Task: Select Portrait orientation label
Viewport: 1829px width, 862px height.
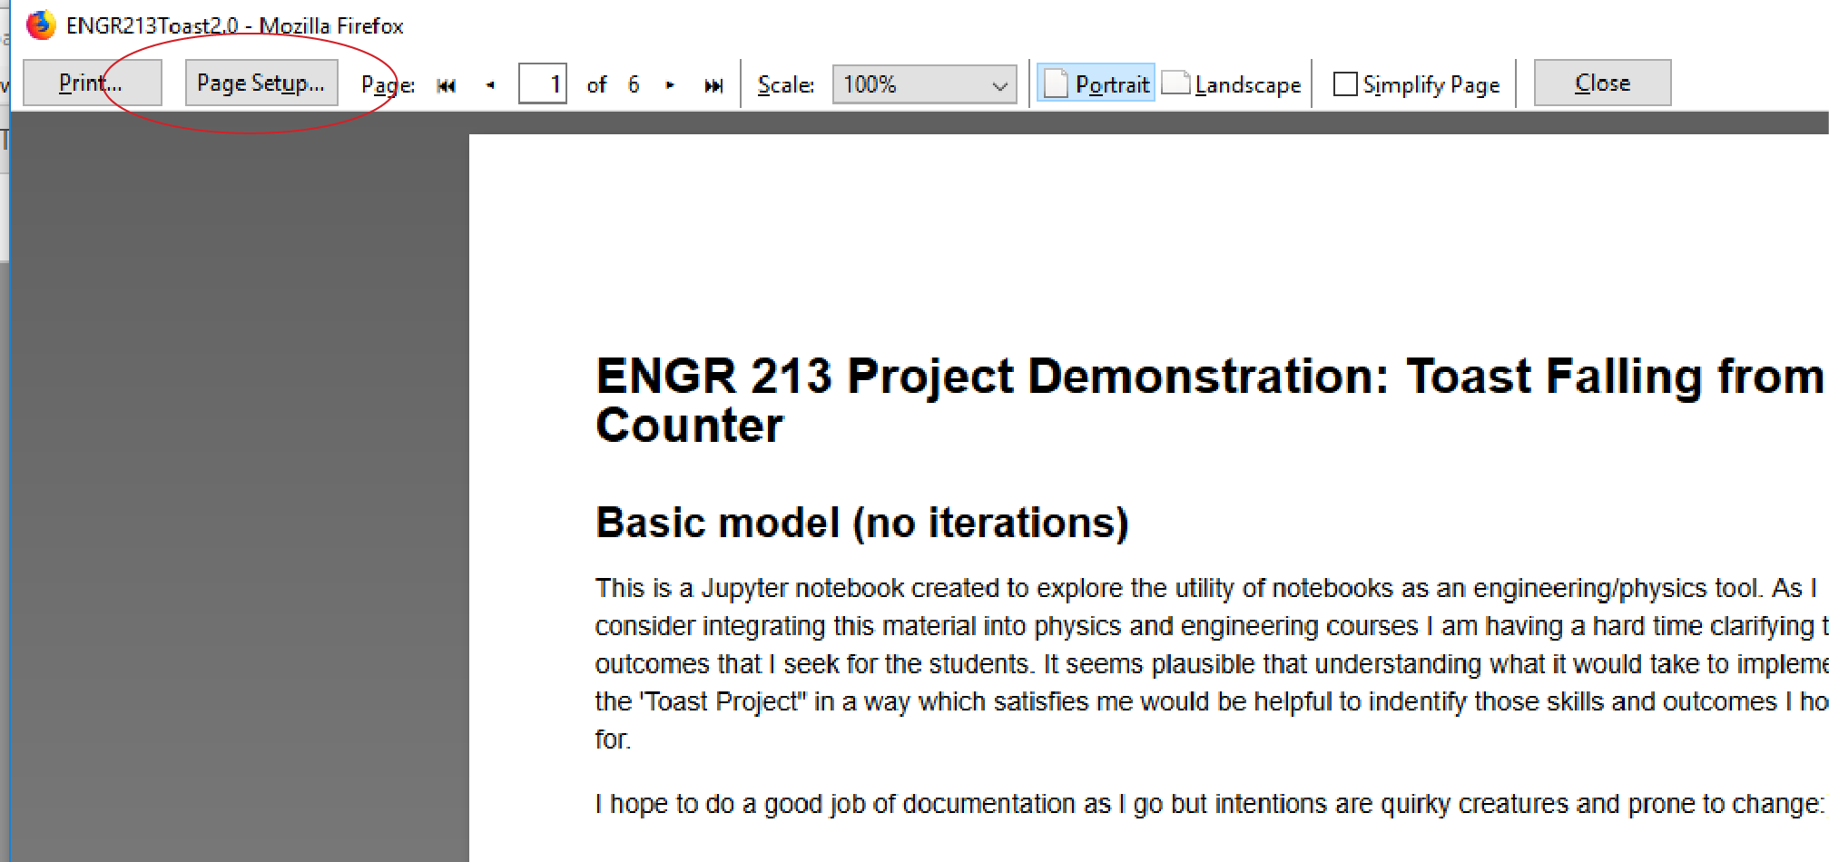Action: tap(1112, 84)
